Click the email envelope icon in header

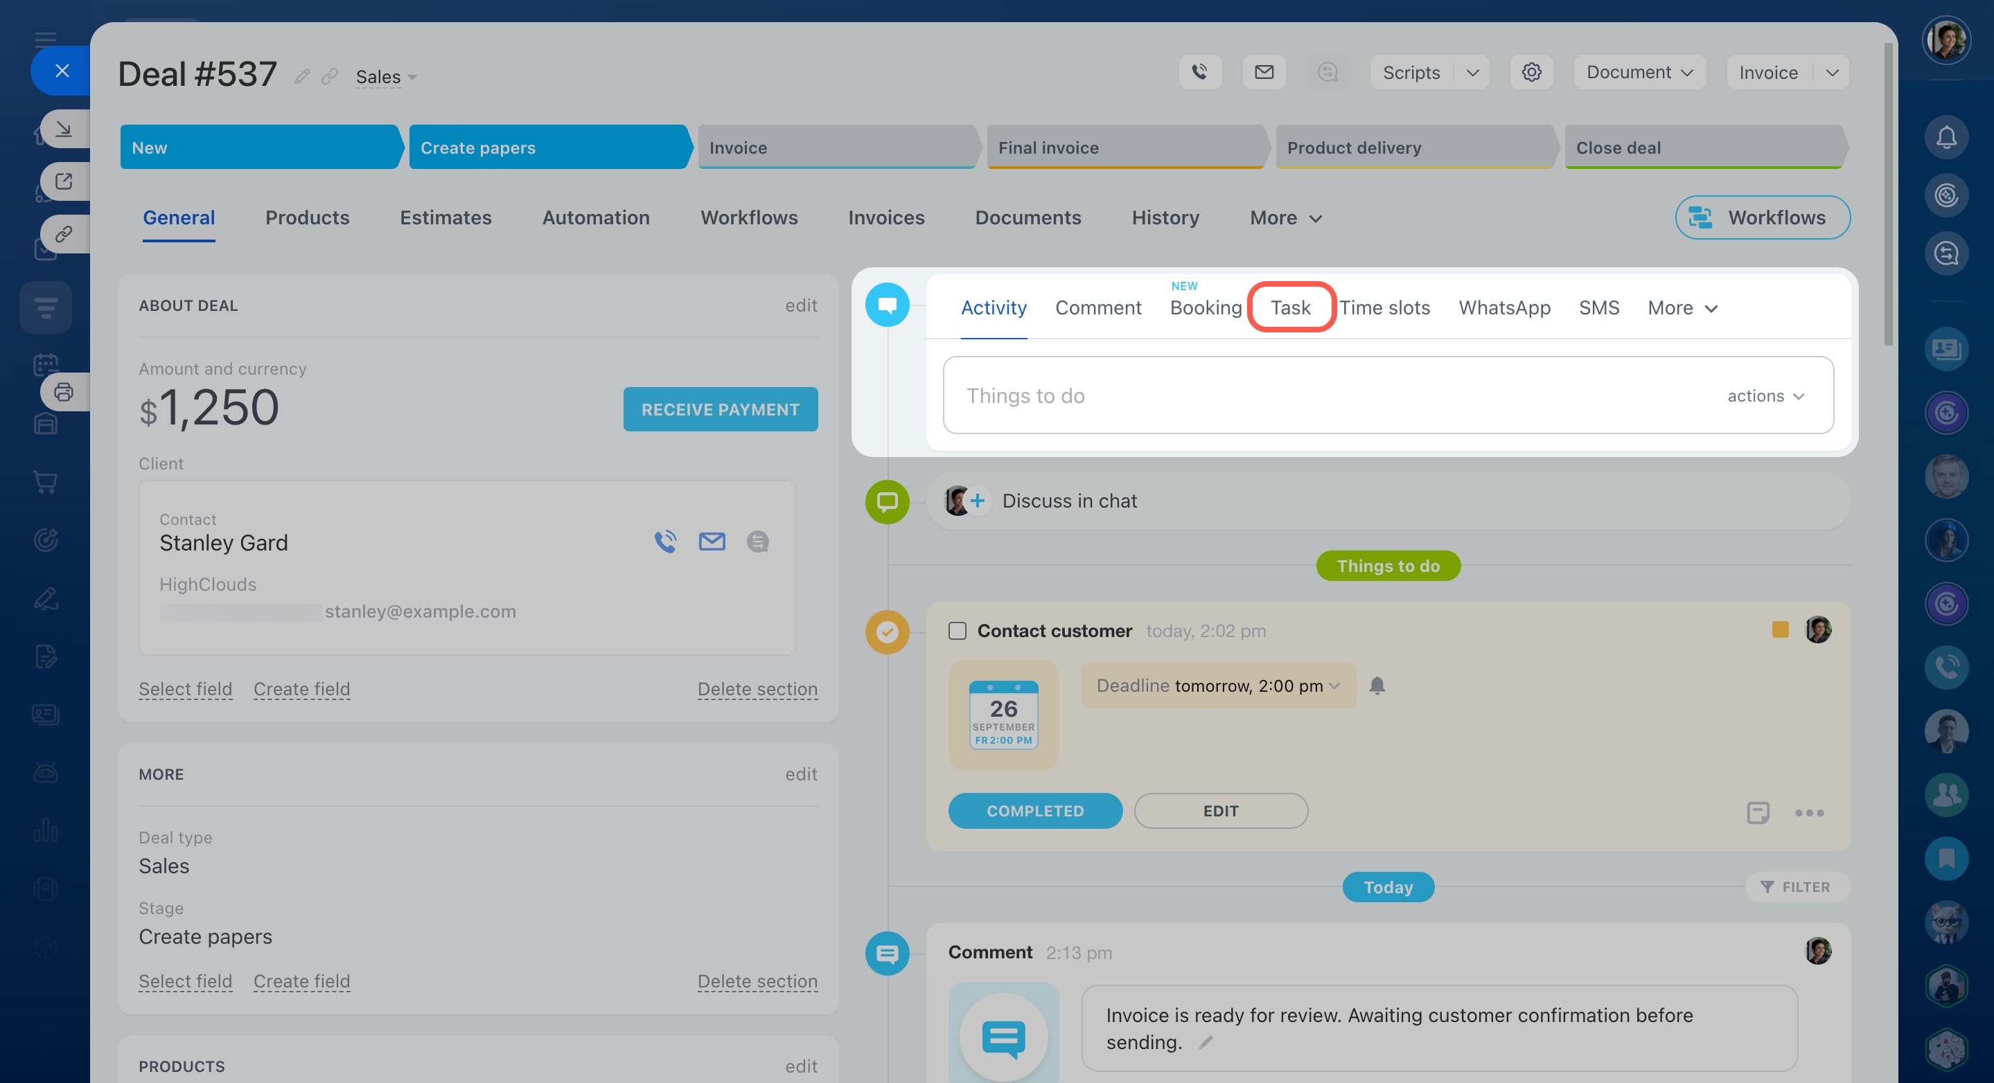(x=1263, y=72)
